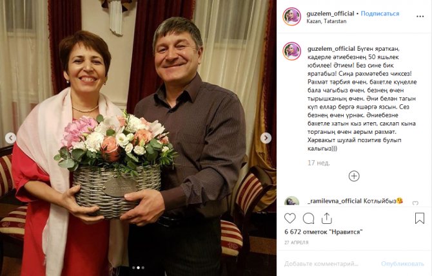
Task: Expand more comments with plus circle
Action: [x=354, y=176]
